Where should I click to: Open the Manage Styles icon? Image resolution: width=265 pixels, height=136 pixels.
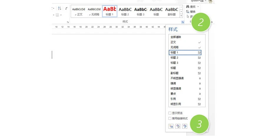(x=185, y=126)
